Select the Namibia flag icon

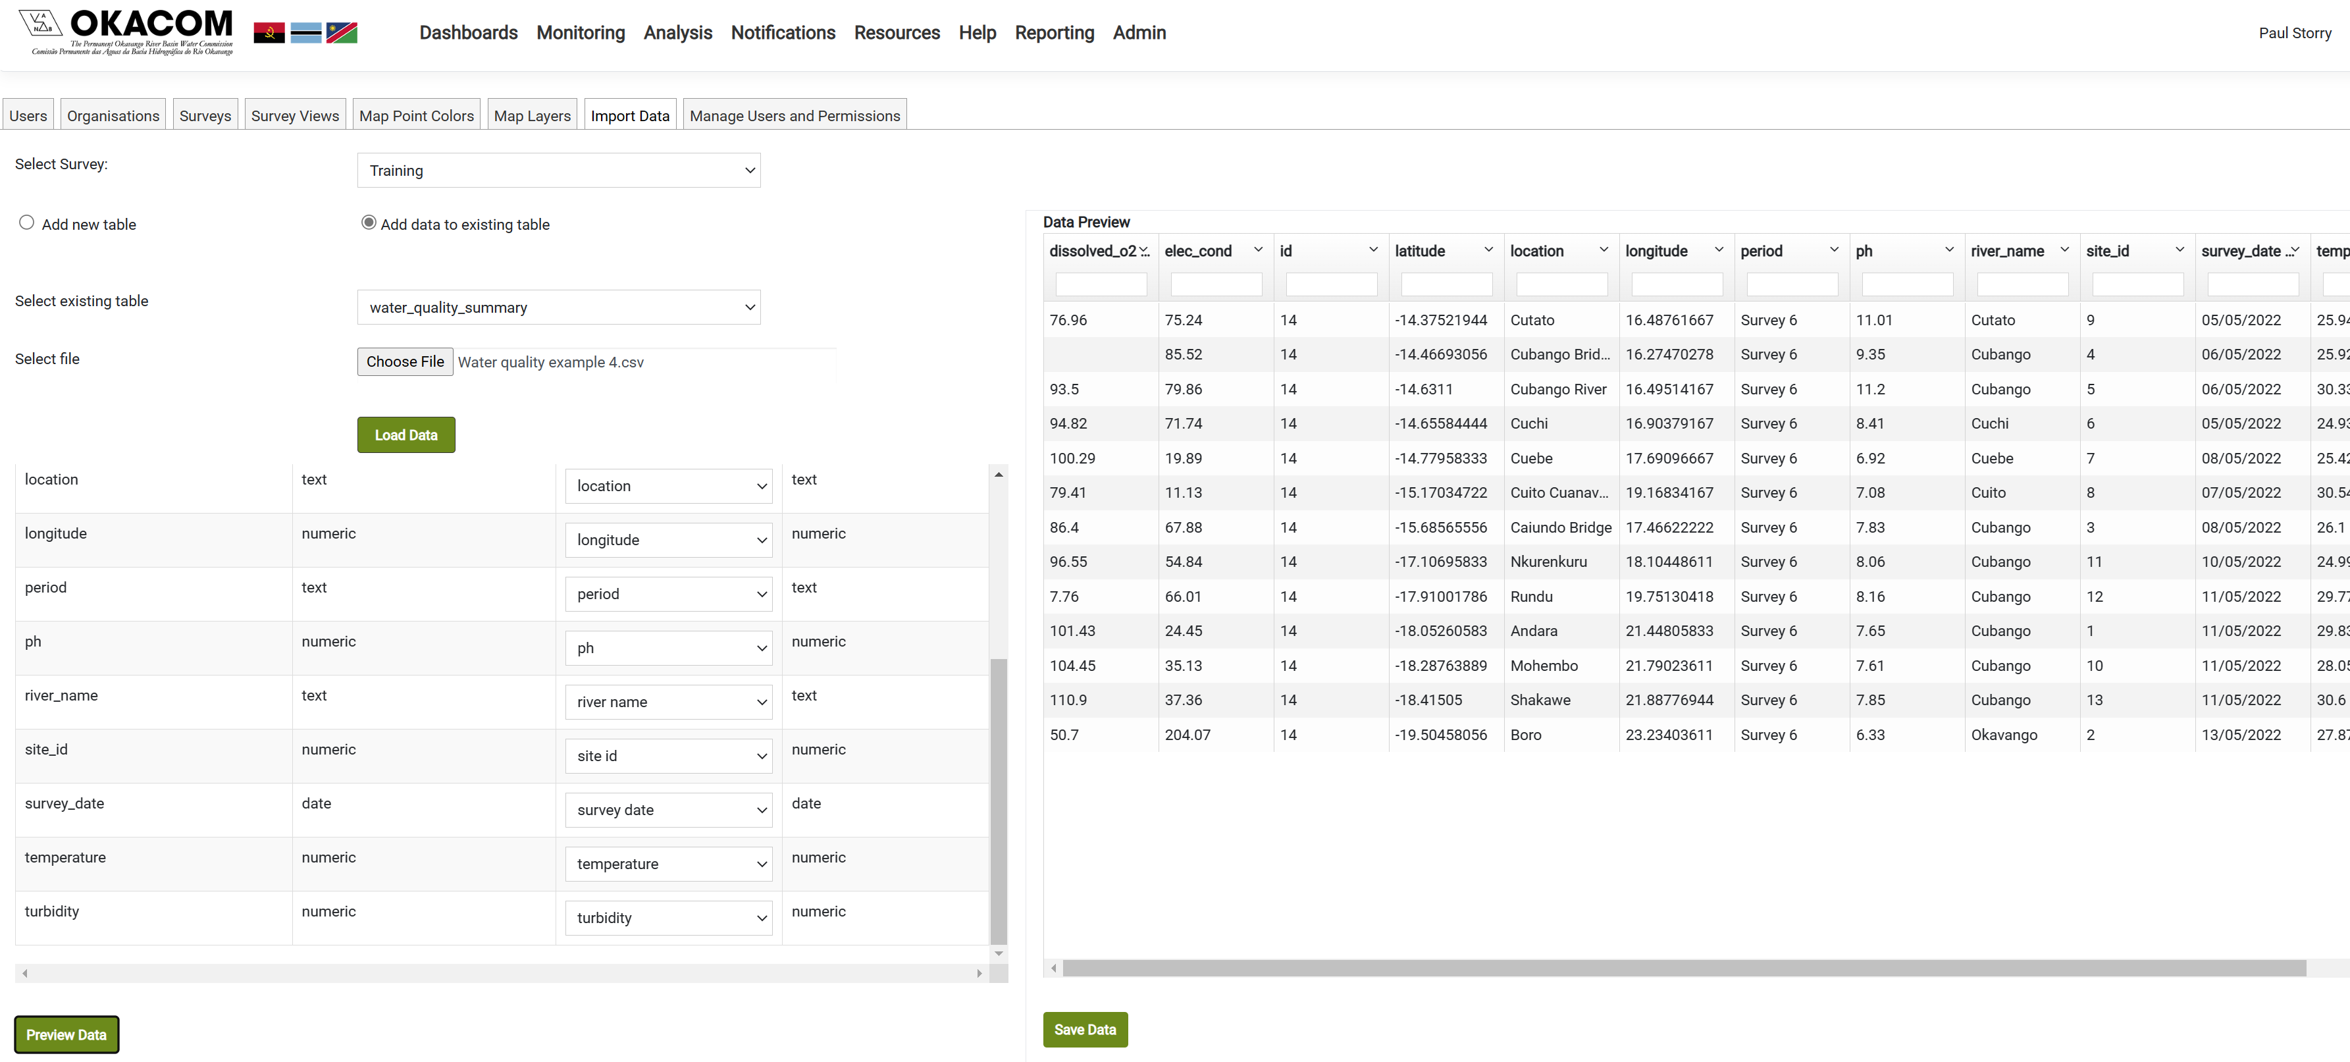pos(342,33)
